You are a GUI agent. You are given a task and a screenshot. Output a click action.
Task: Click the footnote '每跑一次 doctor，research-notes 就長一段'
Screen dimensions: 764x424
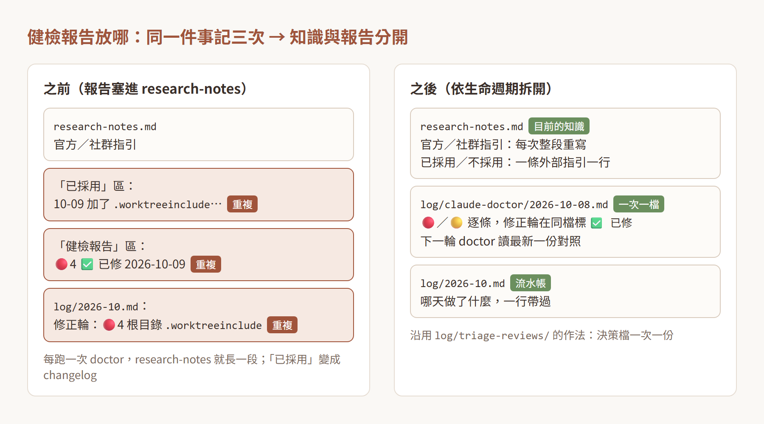151,360
